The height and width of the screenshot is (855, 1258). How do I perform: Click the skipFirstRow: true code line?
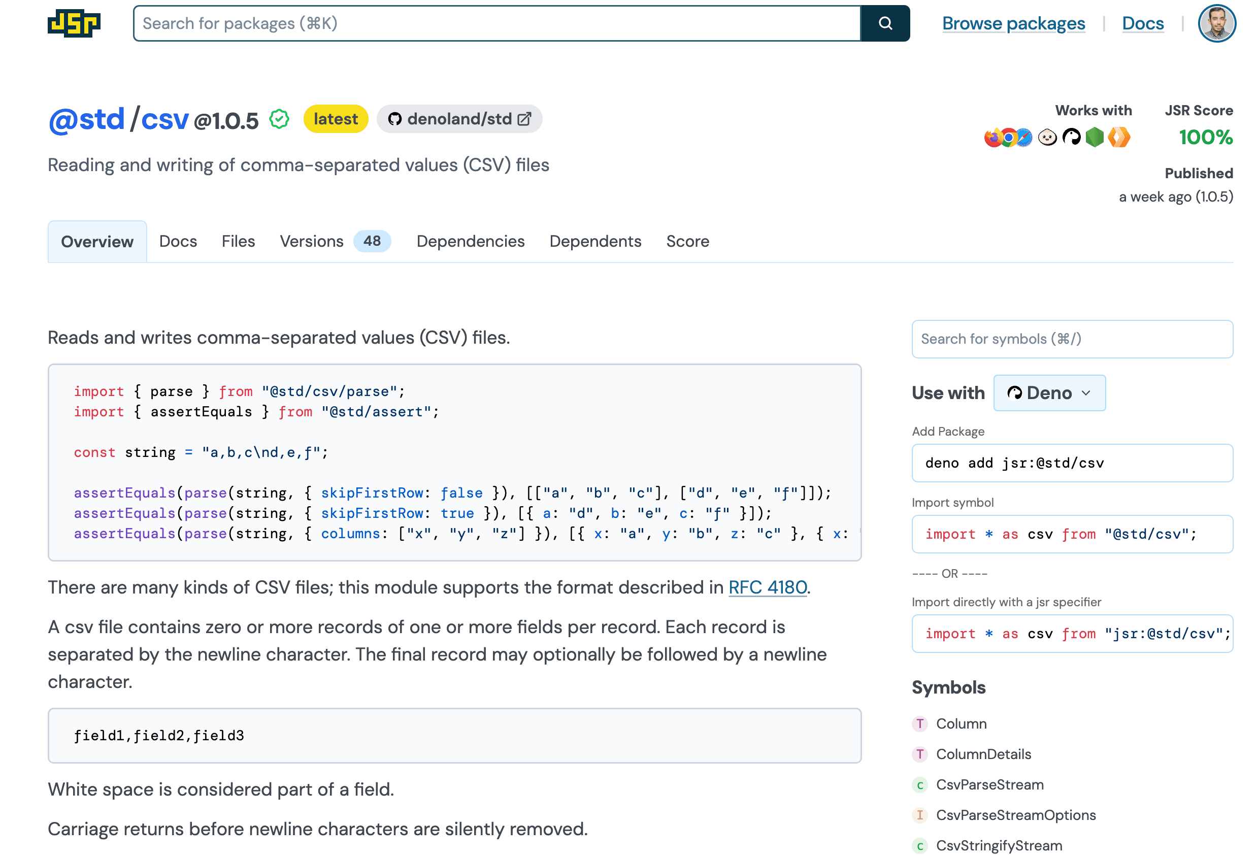423,513
